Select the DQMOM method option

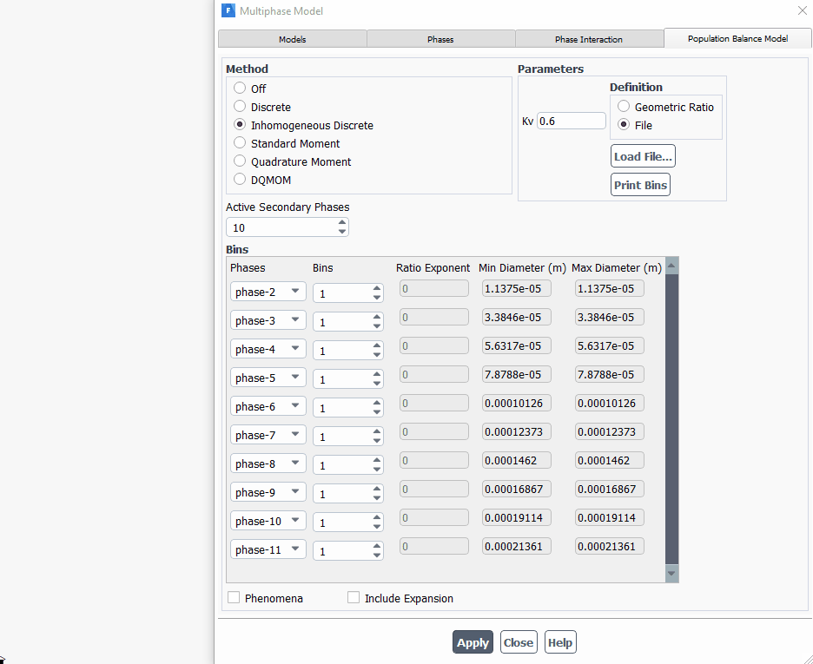(239, 180)
